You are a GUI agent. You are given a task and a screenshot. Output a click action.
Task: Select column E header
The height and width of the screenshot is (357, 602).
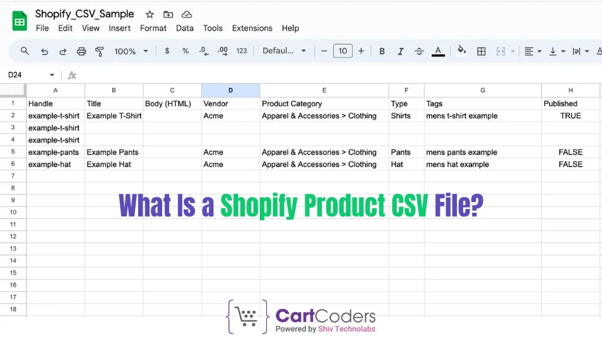click(x=324, y=90)
